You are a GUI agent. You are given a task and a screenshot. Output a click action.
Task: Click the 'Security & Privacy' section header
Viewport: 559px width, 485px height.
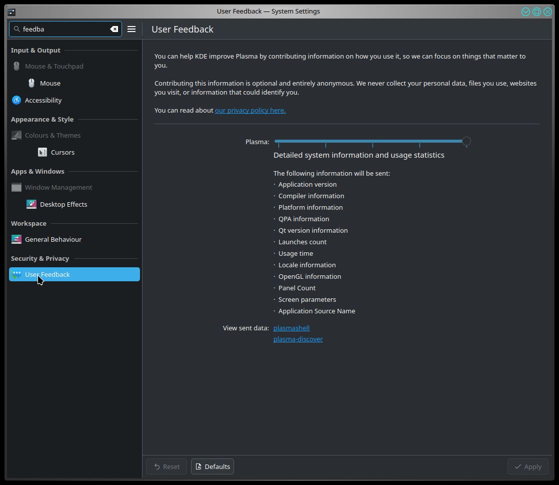(40, 258)
